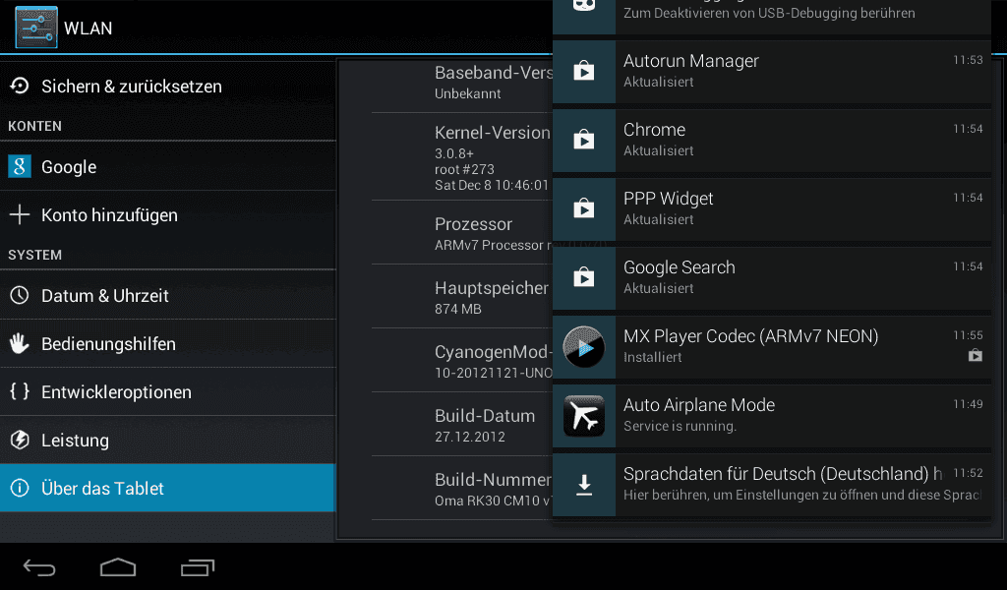Tap the home navigation button
The height and width of the screenshot is (590, 1007).
coord(118,567)
